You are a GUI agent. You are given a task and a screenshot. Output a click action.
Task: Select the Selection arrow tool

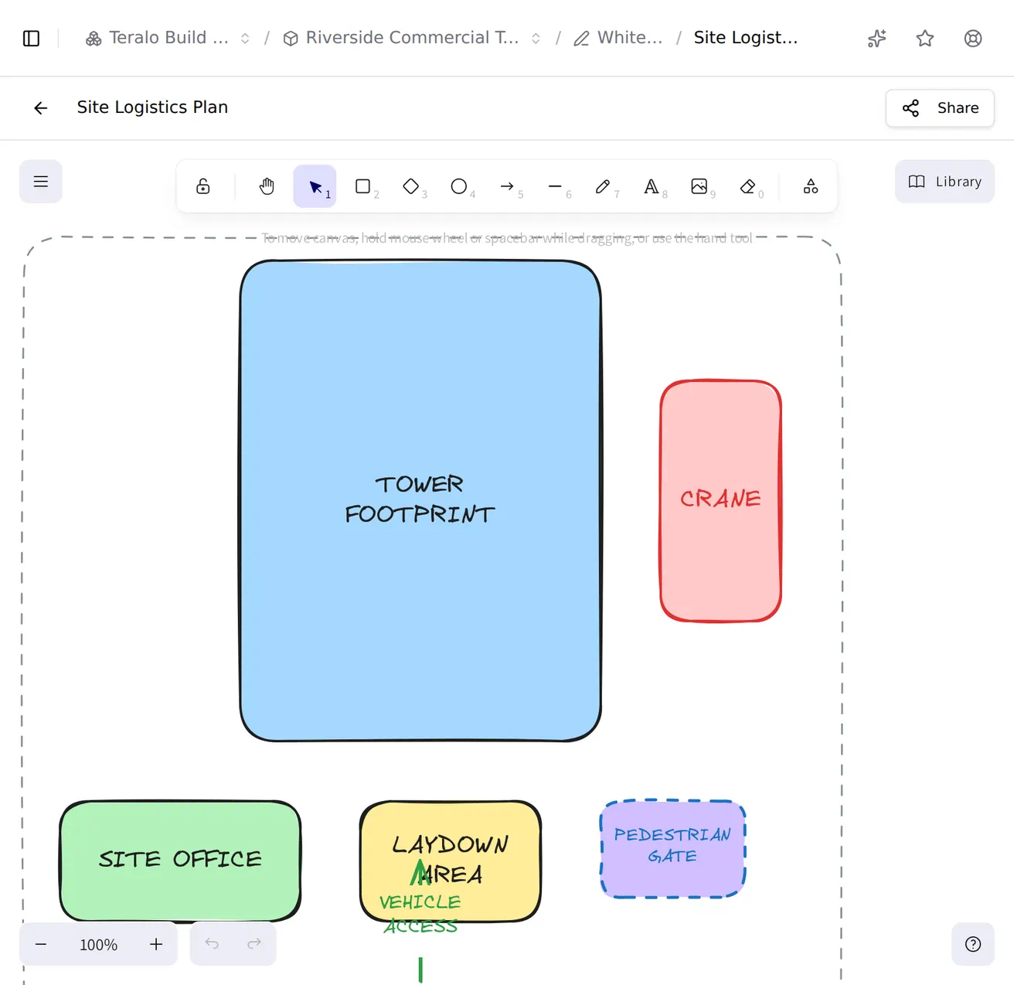(x=315, y=186)
